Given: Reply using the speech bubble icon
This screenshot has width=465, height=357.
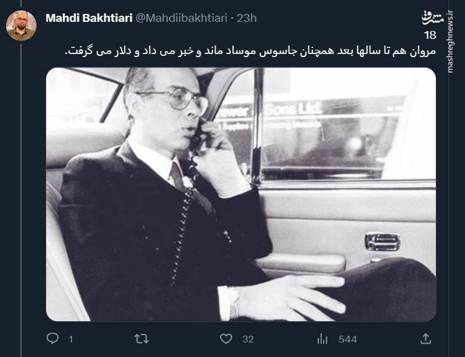Looking at the screenshot, I should coord(53,338).
